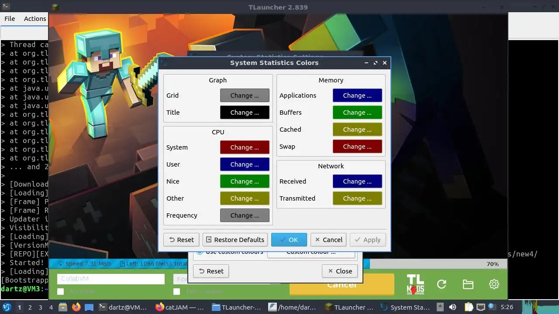Launch Firefox from the quick-launch icon

(76, 307)
